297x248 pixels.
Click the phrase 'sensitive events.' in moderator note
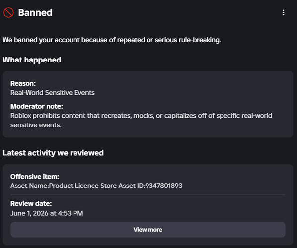point(36,125)
